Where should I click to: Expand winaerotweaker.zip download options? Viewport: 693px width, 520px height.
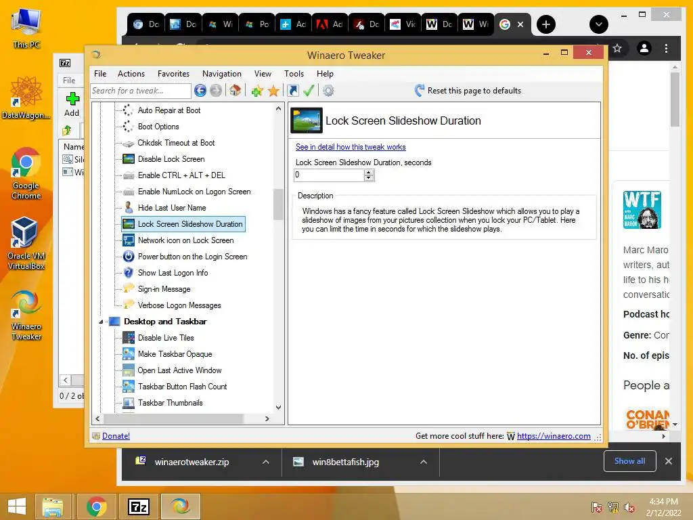pos(265,462)
